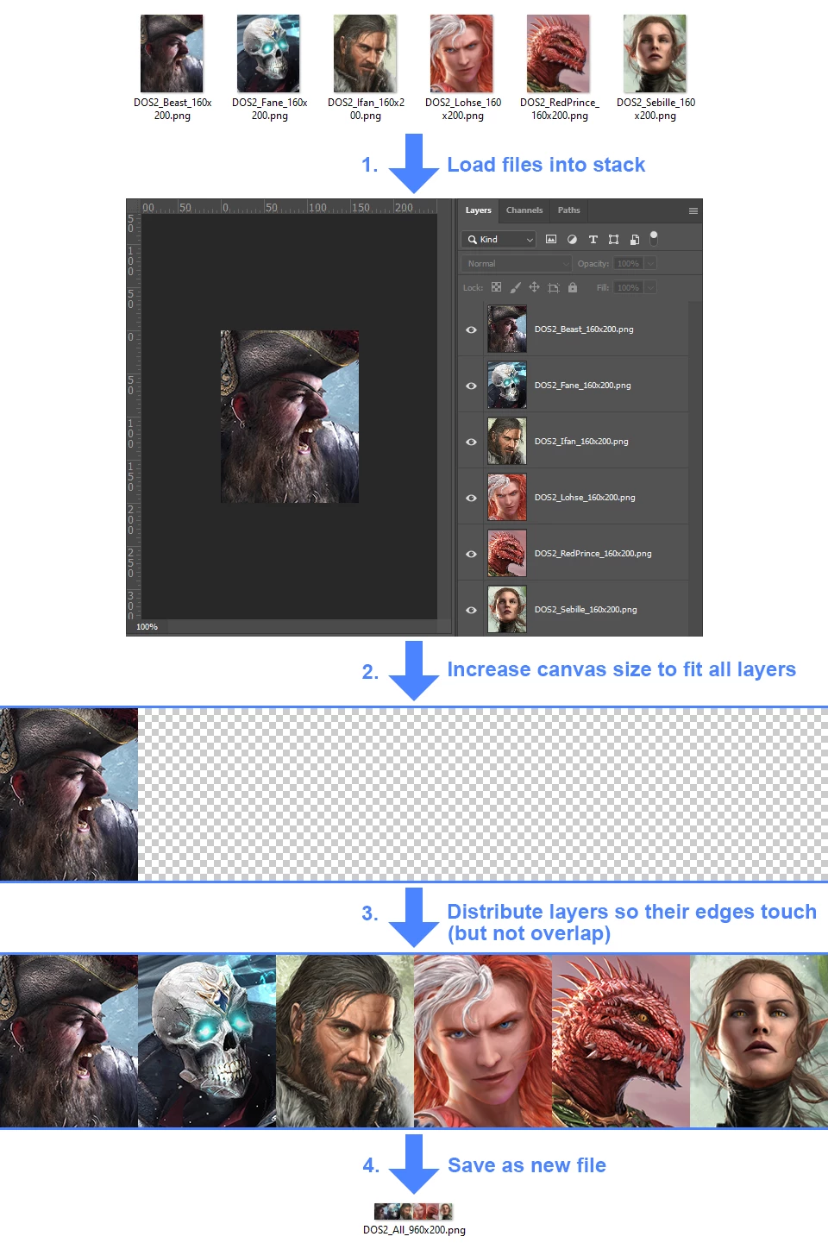Switch to the Paths tab
Image resolution: width=828 pixels, height=1249 pixels.
coord(569,210)
